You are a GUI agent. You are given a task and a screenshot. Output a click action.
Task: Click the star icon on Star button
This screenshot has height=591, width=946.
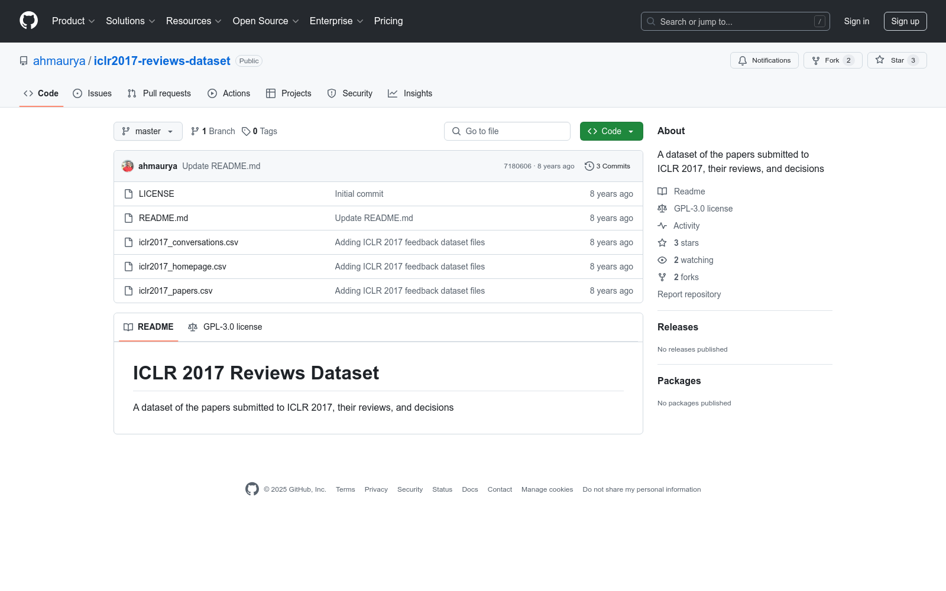[x=880, y=60]
